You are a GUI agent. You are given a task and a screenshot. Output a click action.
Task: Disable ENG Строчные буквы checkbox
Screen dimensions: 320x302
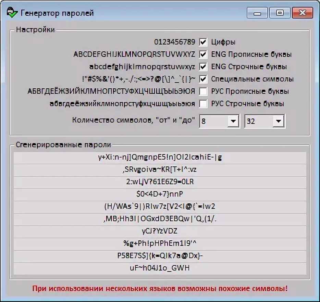[x=203, y=67]
